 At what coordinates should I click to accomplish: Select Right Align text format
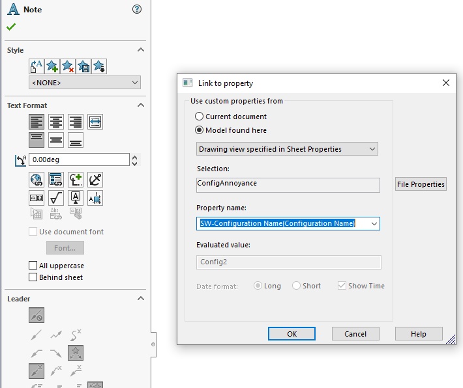[76, 122]
